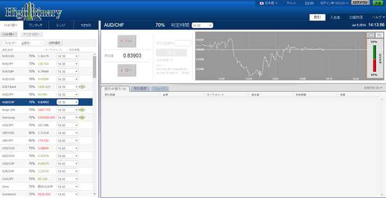Expand the AUD/CHF header expiry time dropdown
Screen dimensions: 386x198
(x=203, y=25)
